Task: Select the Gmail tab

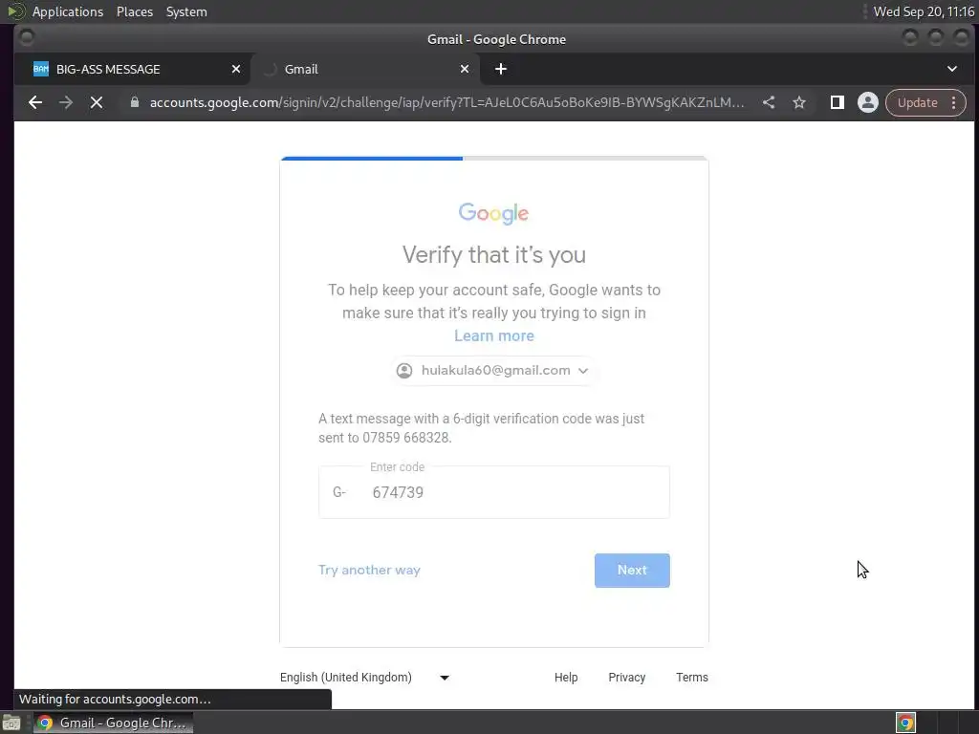Action: [365, 69]
